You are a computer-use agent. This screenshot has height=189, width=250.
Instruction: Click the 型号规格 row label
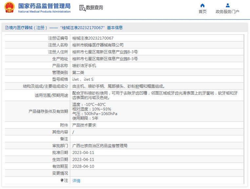[x=60, y=79]
